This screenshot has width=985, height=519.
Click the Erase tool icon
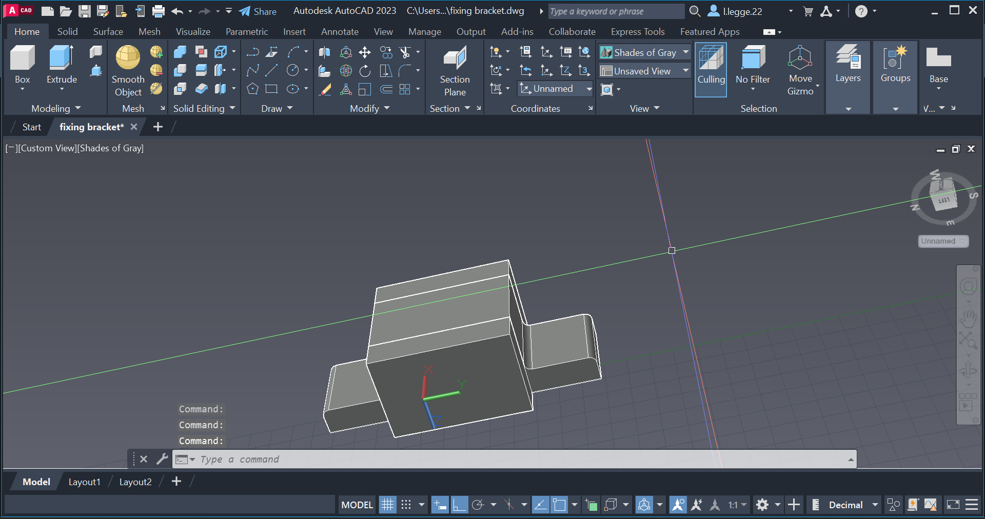tap(325, 89)
